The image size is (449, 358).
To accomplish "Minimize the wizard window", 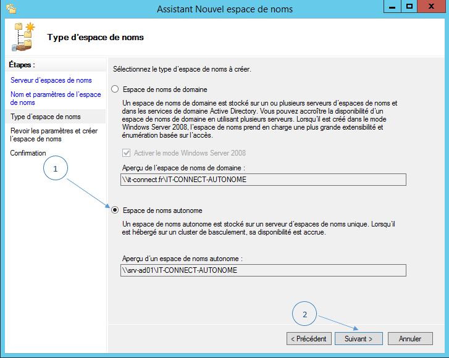I will pyautogui.click(x=392, y=6).
